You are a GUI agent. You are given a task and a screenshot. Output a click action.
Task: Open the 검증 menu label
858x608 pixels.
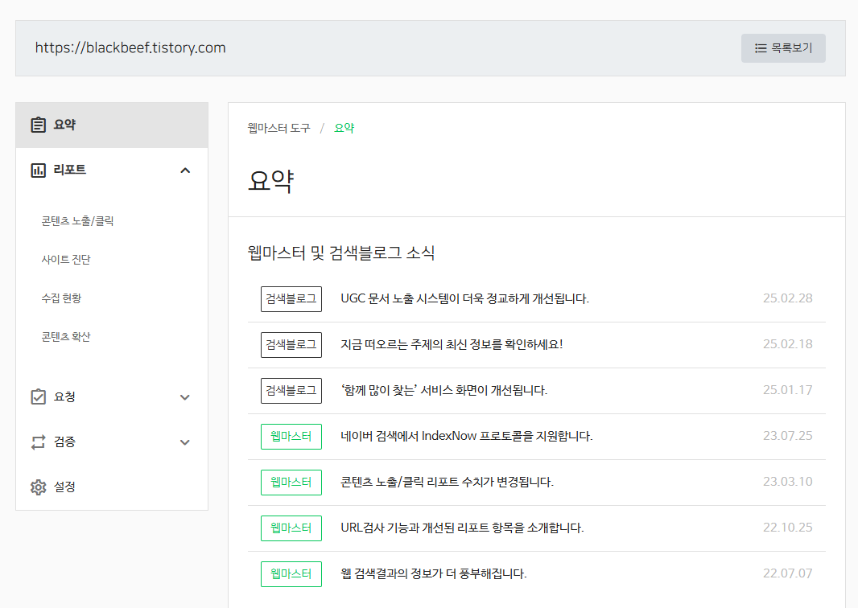pyautogui.click(x=64, y=442)
